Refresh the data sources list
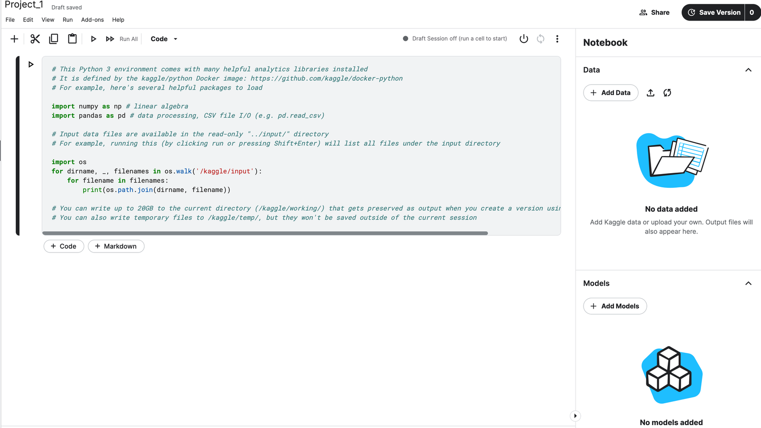761x428 pixels. (667, 93)
